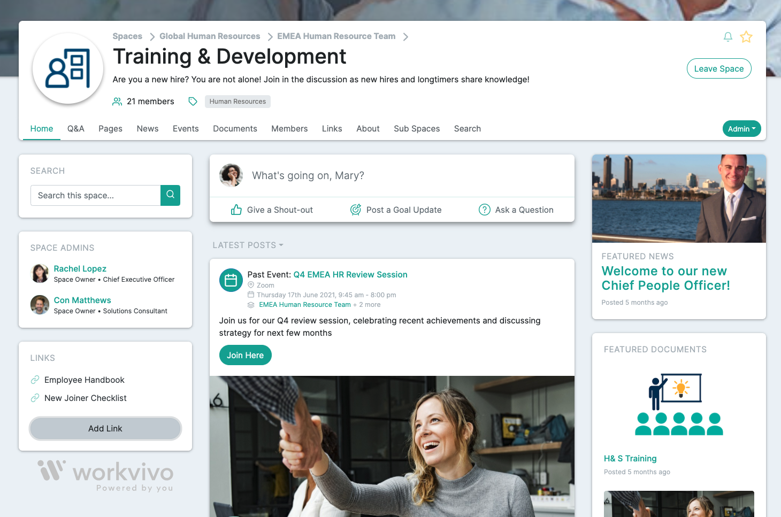This screenshot has width=781, height=517.
Task: Click the notification bell icon
Action: [728, 37]
